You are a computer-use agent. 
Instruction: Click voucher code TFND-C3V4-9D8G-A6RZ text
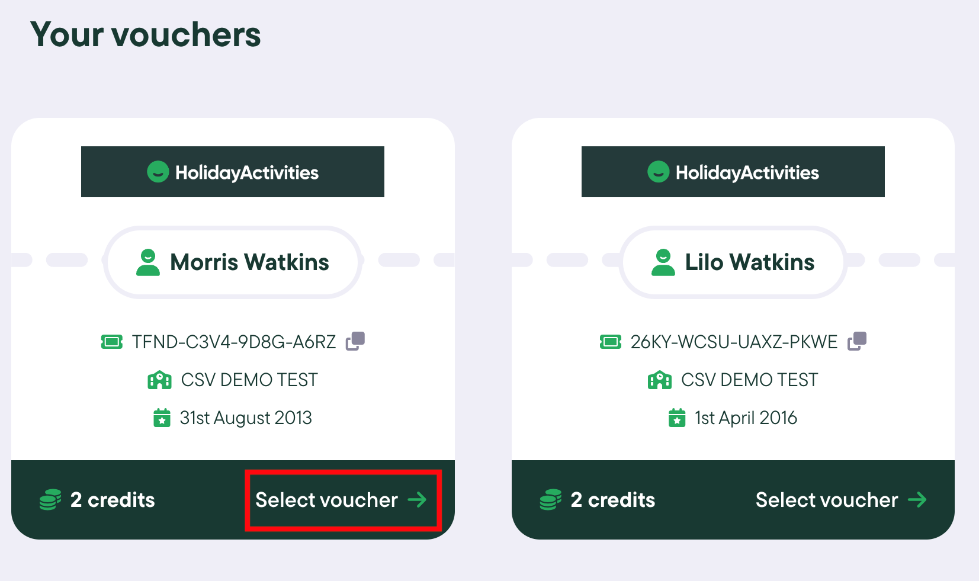pos(234,342)
